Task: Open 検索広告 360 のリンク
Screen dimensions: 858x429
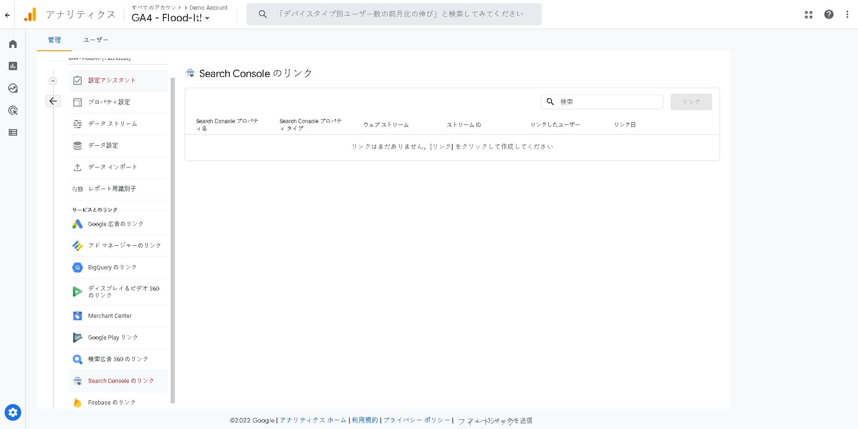Action: click(119, 359)
